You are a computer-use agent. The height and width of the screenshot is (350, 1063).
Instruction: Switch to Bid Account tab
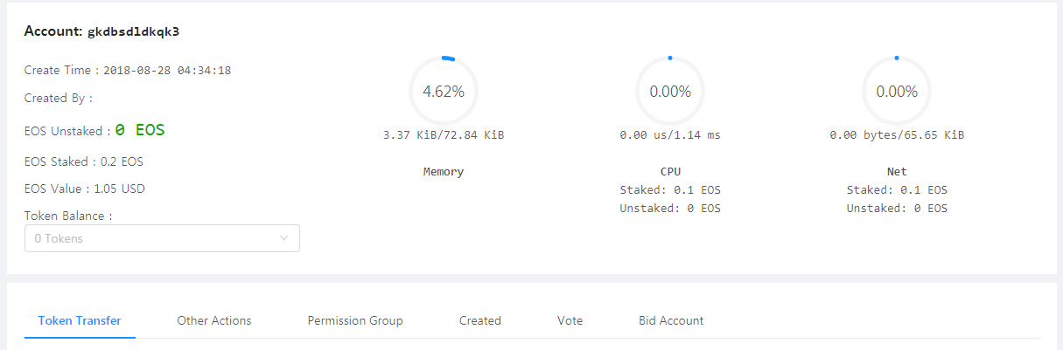point(671,320)
